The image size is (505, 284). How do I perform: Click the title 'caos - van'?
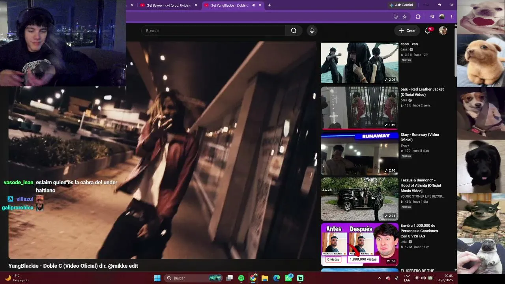coord(409,44)
